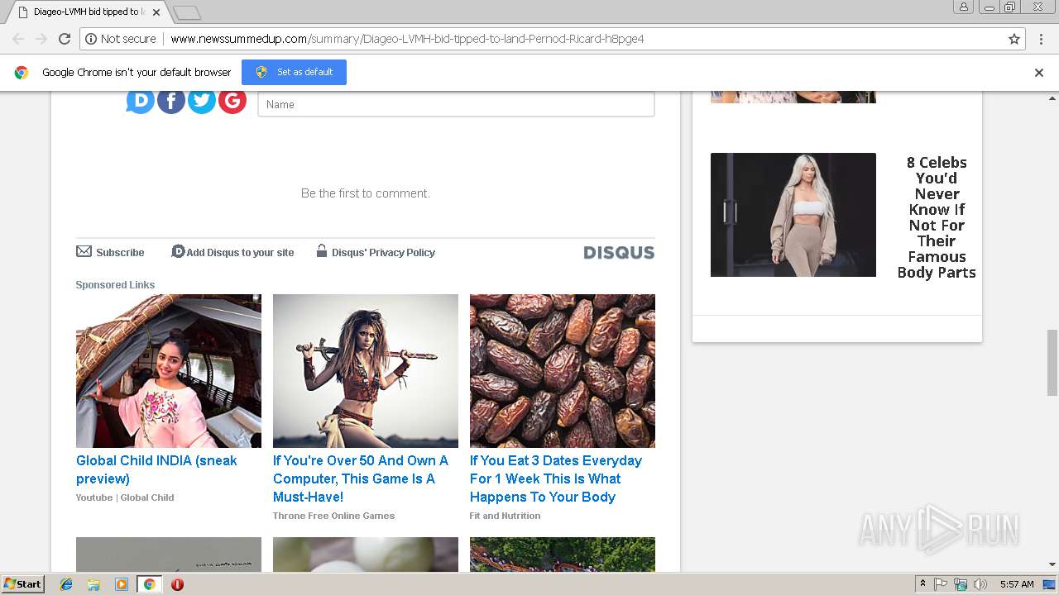Open the Over 50 computer game link
1059x595 pixels.
point(361,478)
